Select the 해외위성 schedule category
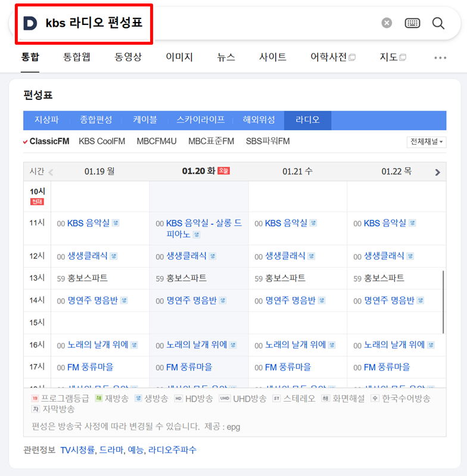 tap(259, 120)
